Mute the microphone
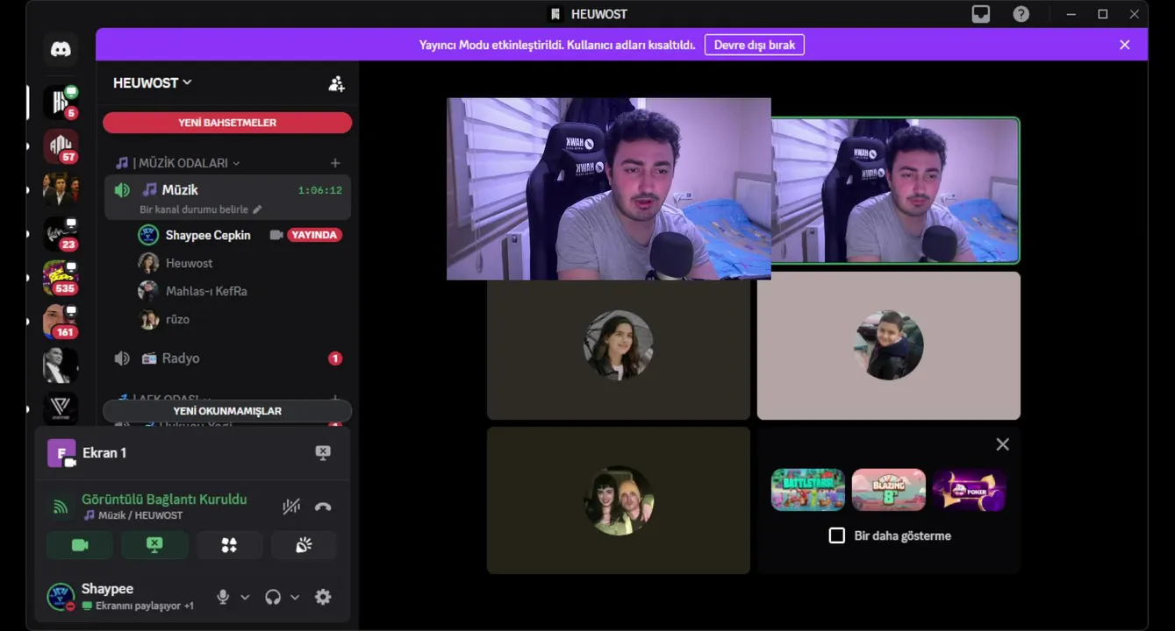This screenshot has width=1175, height=631. coord(223,597)
